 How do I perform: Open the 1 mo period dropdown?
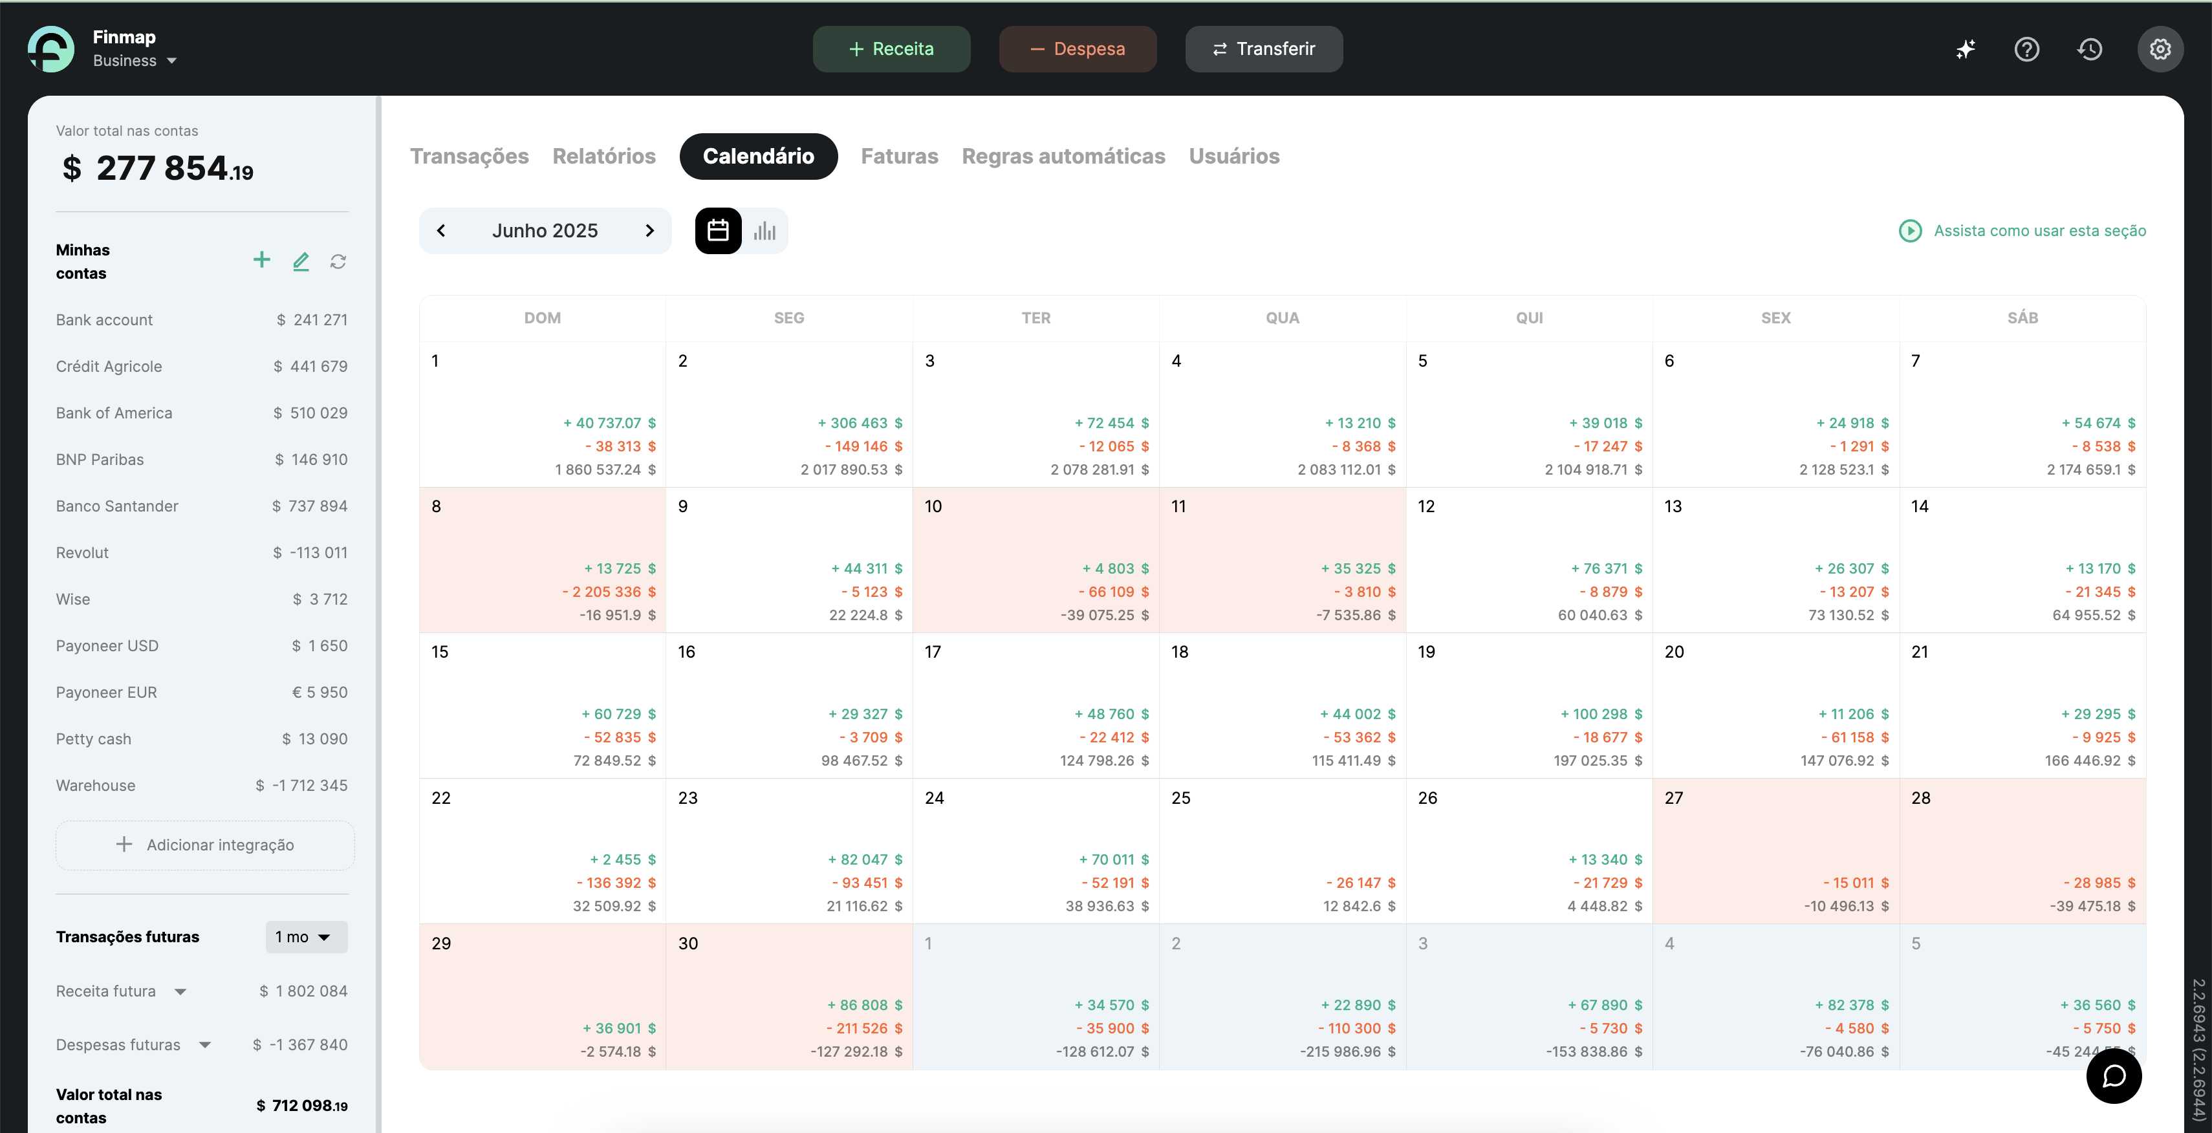(x=307, y=936)
